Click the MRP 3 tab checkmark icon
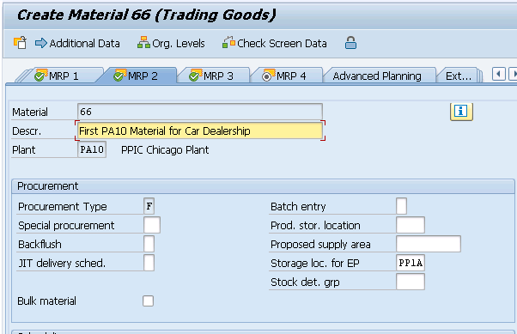Viewport: 517px width, 334px height. tap(196, 76)
